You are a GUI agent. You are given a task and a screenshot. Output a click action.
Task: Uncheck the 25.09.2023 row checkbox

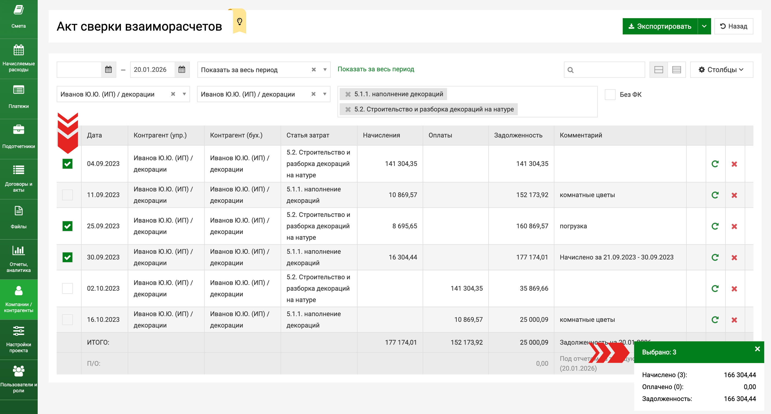click(67, 226)
